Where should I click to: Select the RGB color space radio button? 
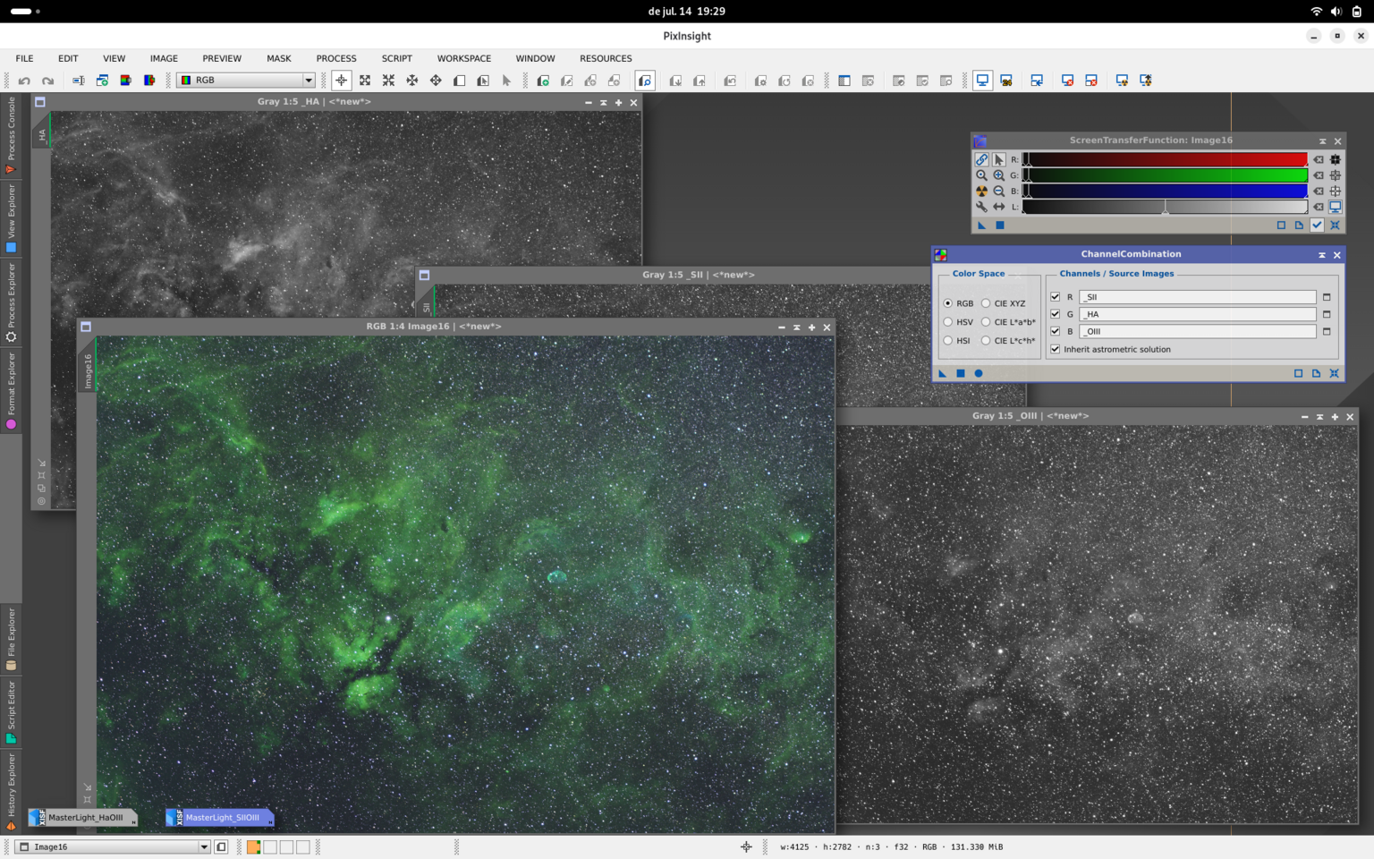coord(948,303)
